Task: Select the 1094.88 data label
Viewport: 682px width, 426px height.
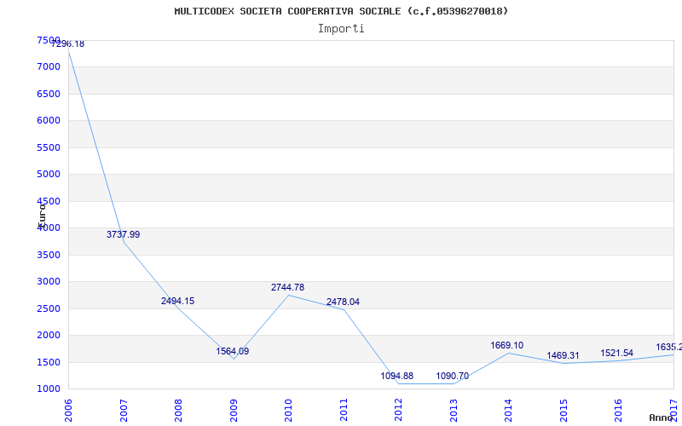Action: 396,377
